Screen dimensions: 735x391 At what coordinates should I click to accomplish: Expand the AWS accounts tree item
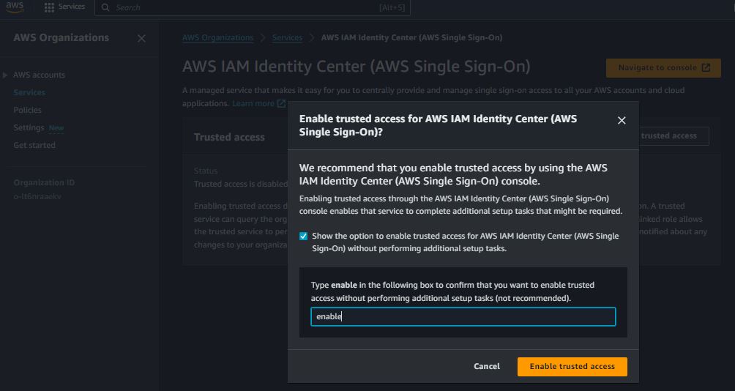[x=6, y=75]
